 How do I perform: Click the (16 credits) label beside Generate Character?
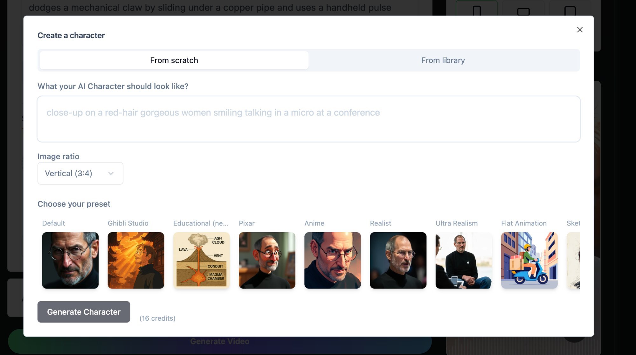[x=157, y=318]
